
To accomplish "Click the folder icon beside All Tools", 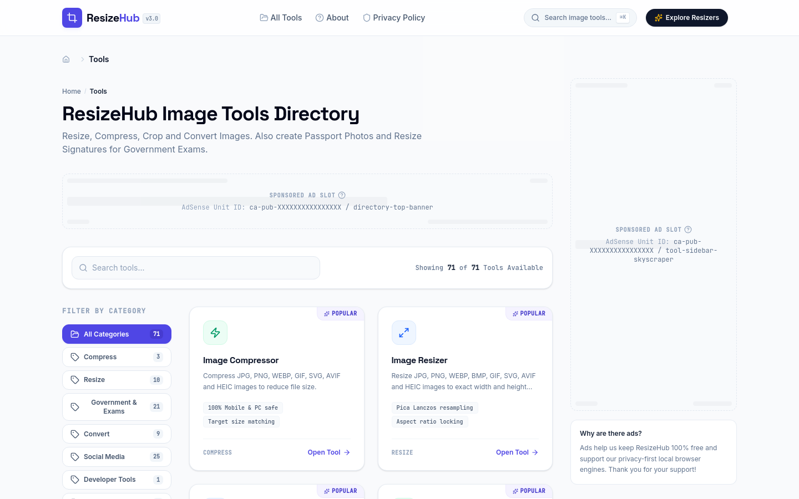I will 264,18.
